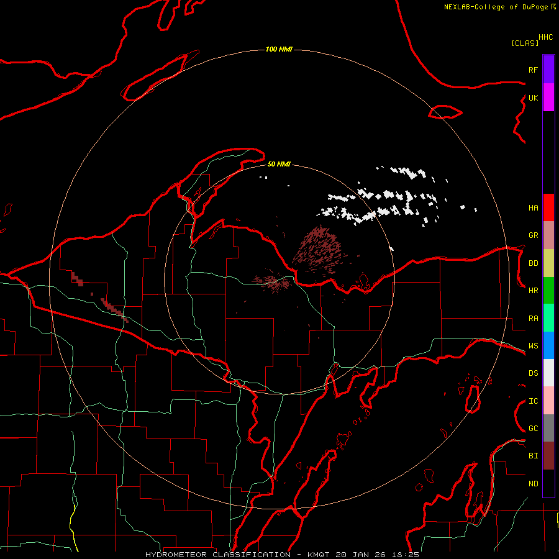Select the 'GC' legend label

pos(533,429)
